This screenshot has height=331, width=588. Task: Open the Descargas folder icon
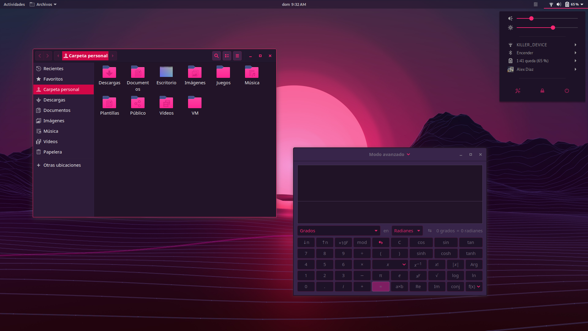point(109,73)
